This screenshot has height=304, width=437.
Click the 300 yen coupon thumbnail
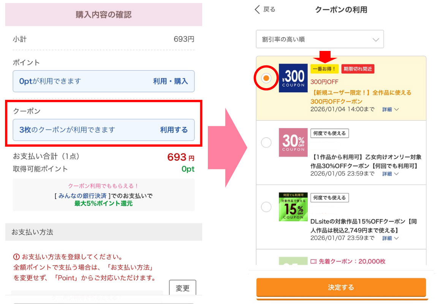[x=293, y=78]
